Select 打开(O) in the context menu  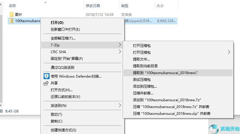point(57,23)
